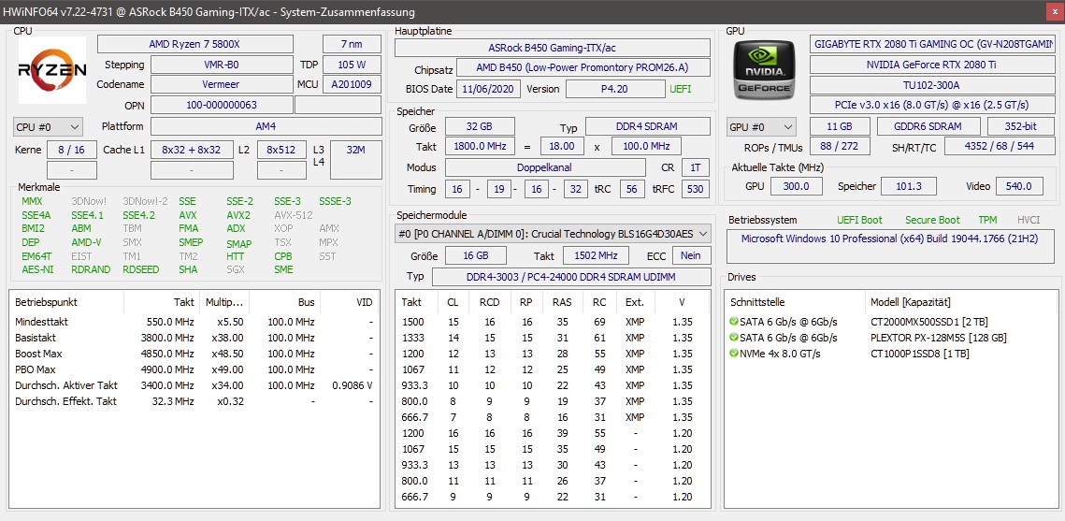
Task: Click the P4.20 BIOS version field
Action: click(x=615, y=89)
